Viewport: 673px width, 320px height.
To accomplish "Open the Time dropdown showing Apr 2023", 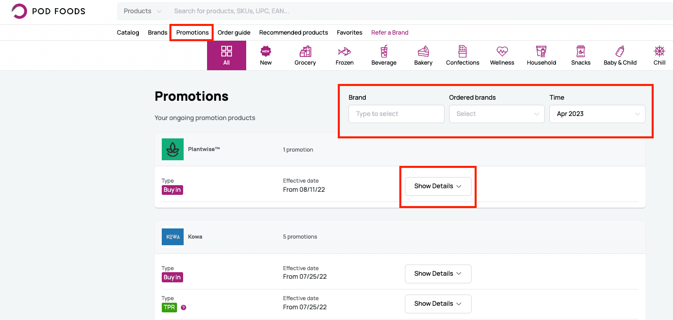I will pyautogui.click(x=597, y=114).
